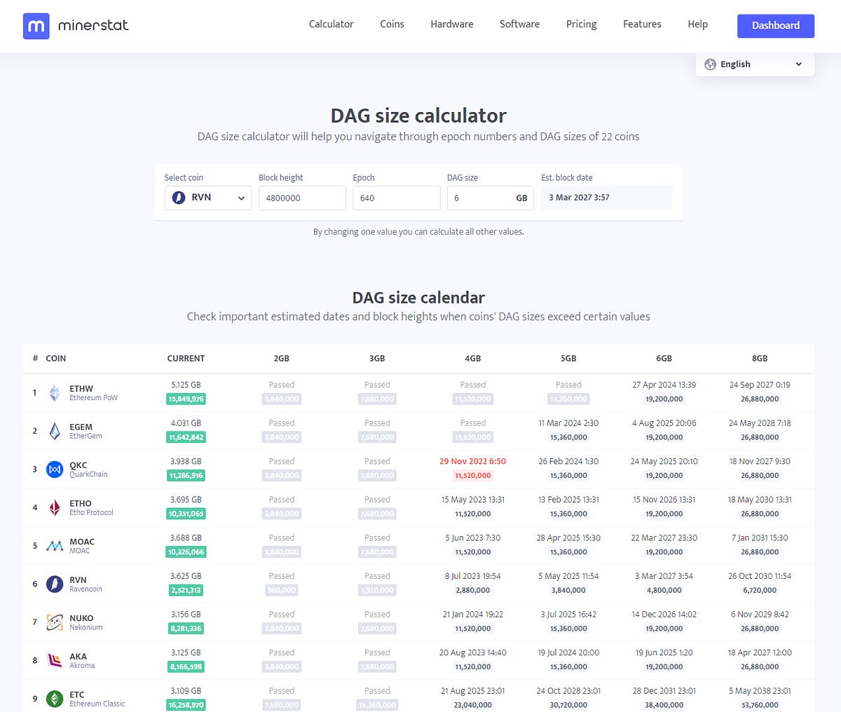Click ETHW current block badge 15,849,976

[x=186, y=399]
